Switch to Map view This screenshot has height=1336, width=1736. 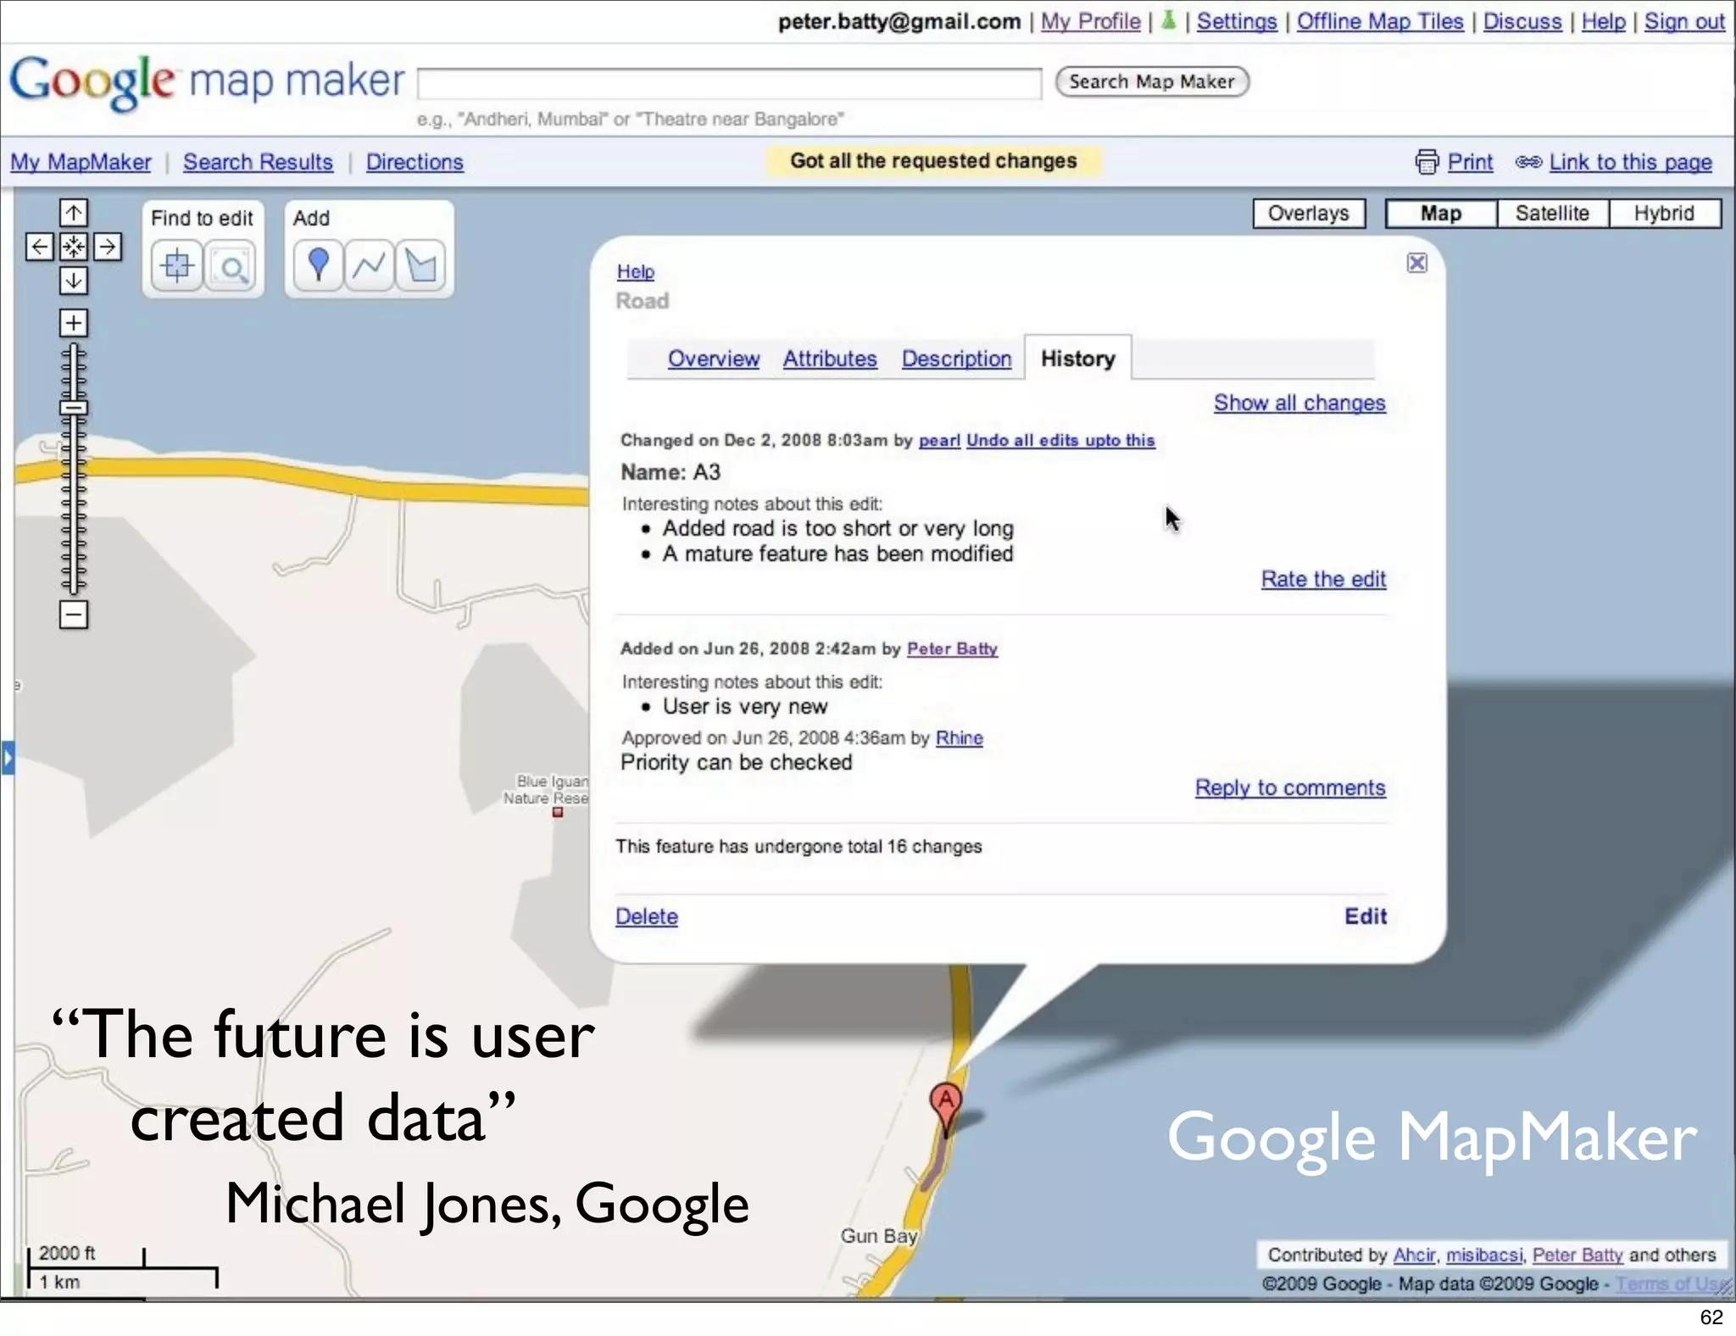pos(1441,213)
